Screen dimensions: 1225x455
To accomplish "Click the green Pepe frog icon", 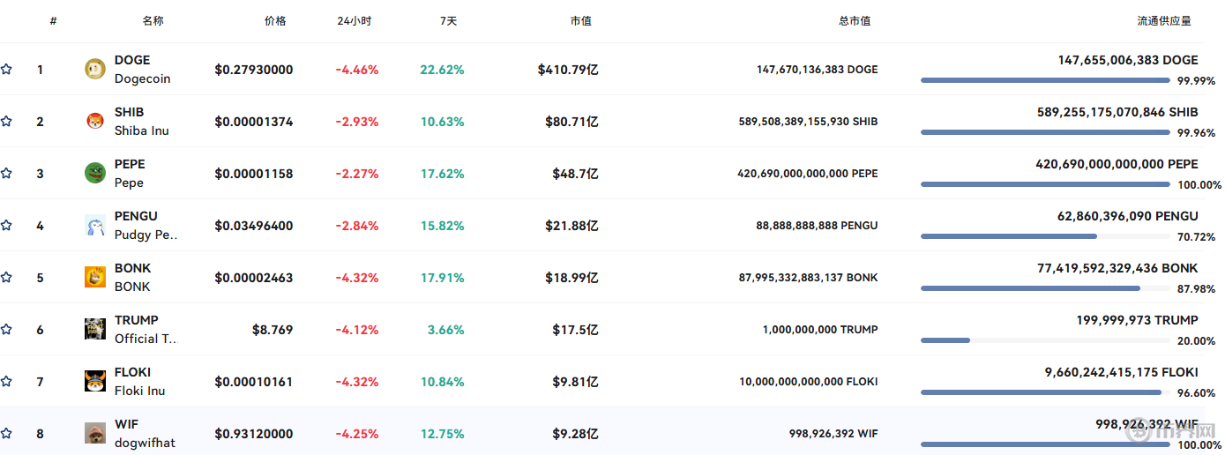I will (x=94, y=173).
